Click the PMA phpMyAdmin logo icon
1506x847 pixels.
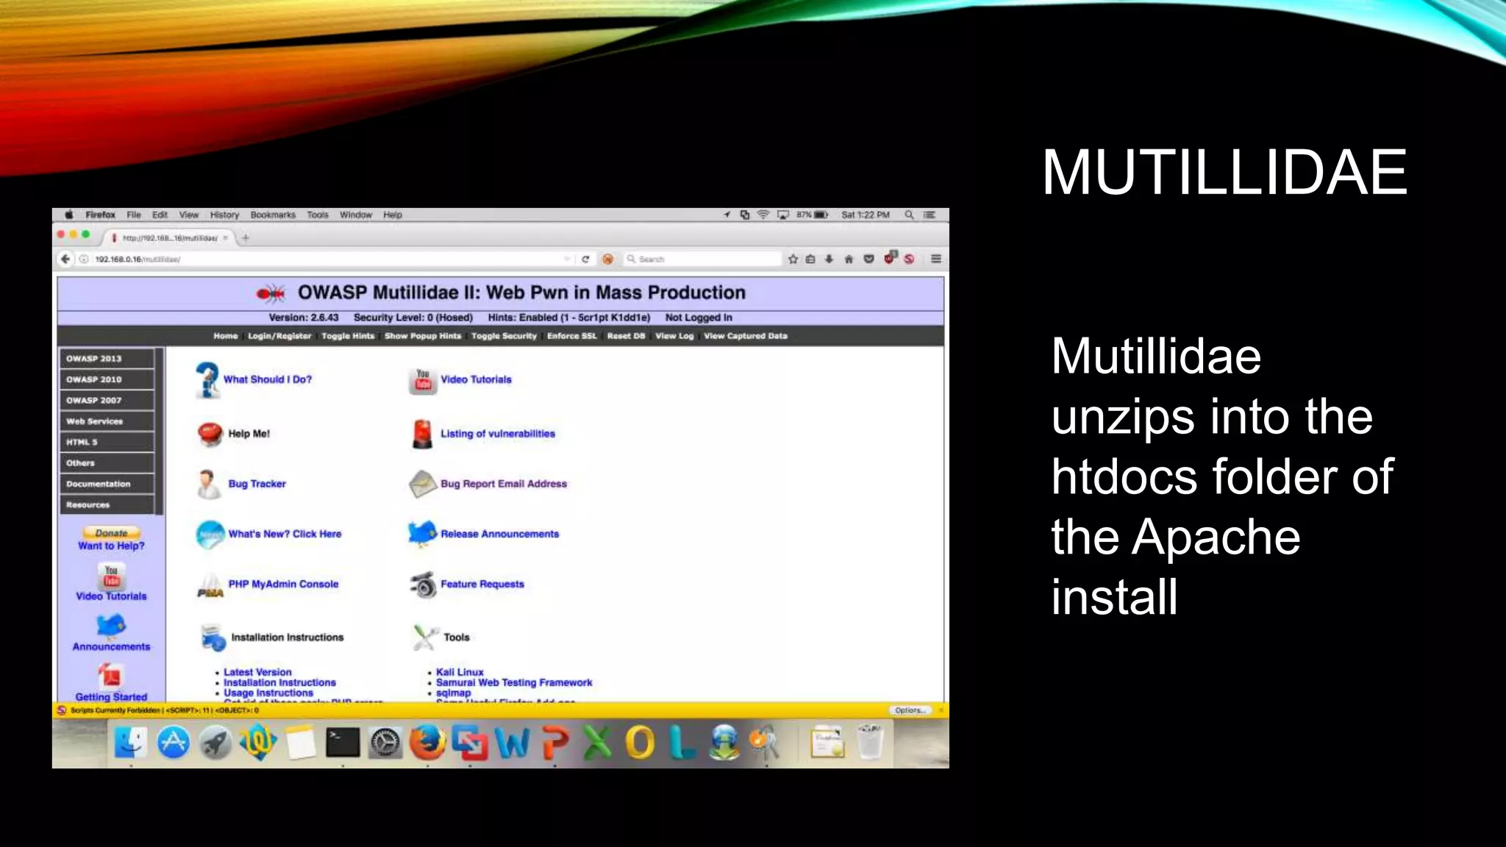210,586
